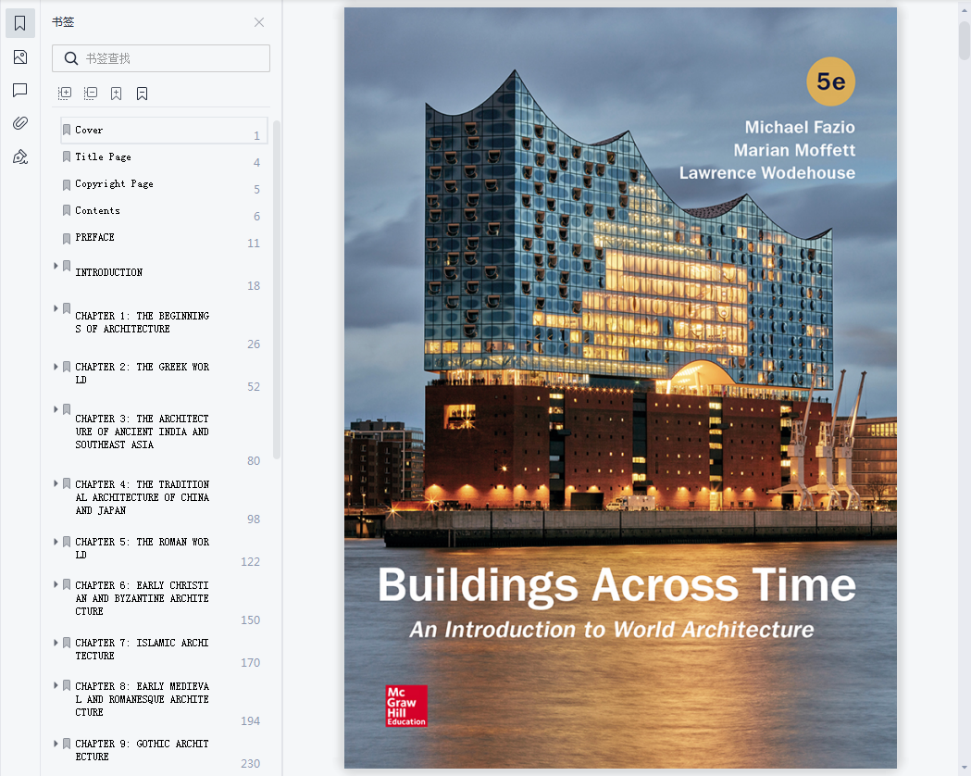This screenshot has width=971, height=776.
Task: Open the PREFACE bookmark
Action: [x=94, y=238]
